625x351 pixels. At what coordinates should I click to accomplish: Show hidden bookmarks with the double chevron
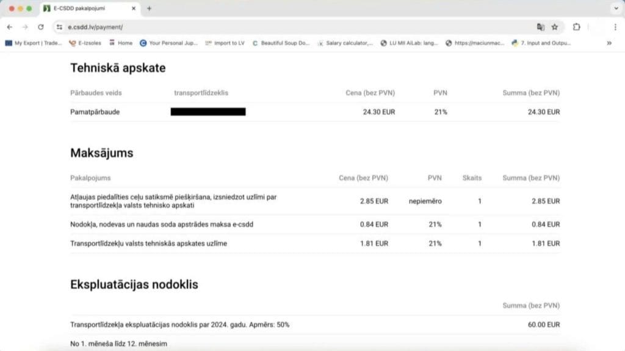coord(609,43)
